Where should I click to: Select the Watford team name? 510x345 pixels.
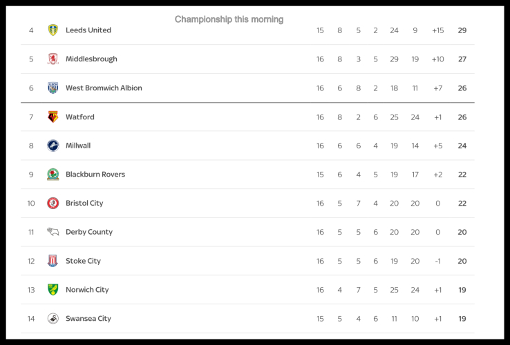click(80, 117)
